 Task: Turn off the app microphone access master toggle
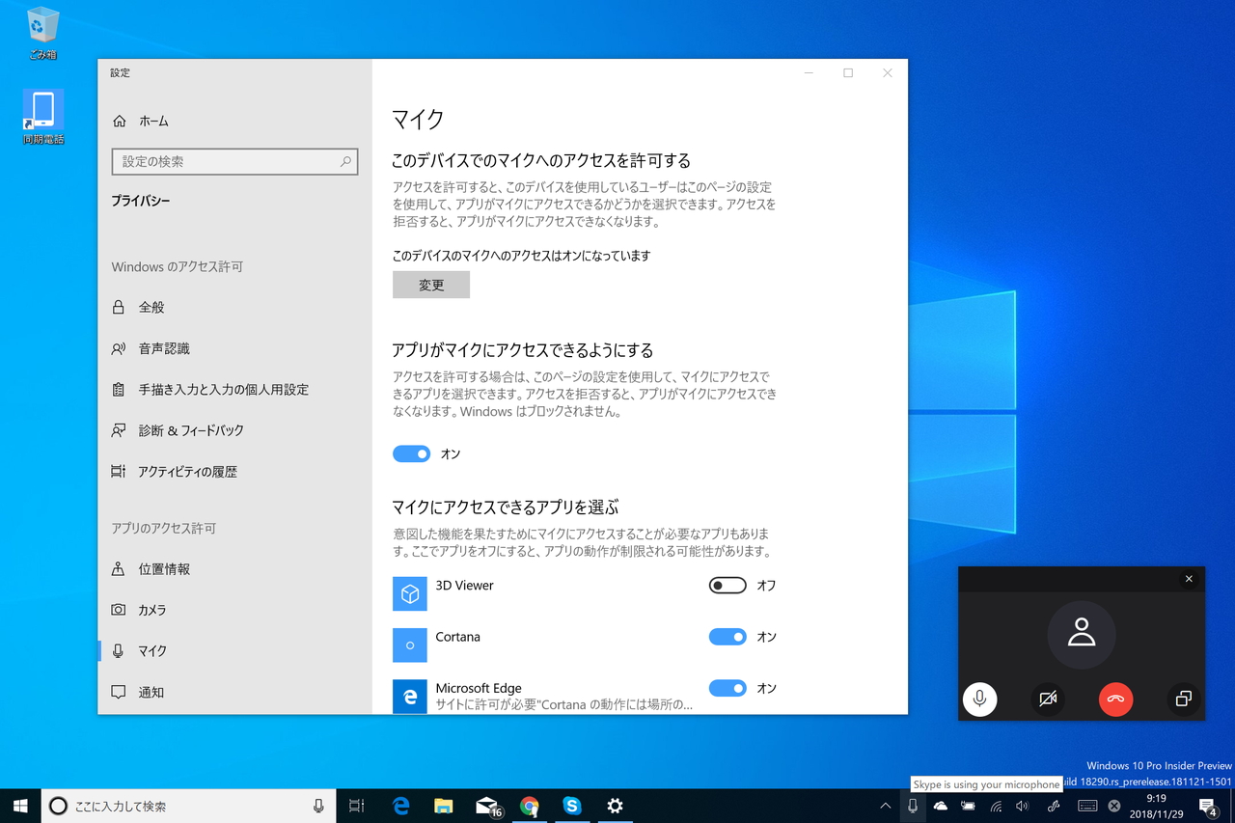pyautogui.click(x=409, y=453)
